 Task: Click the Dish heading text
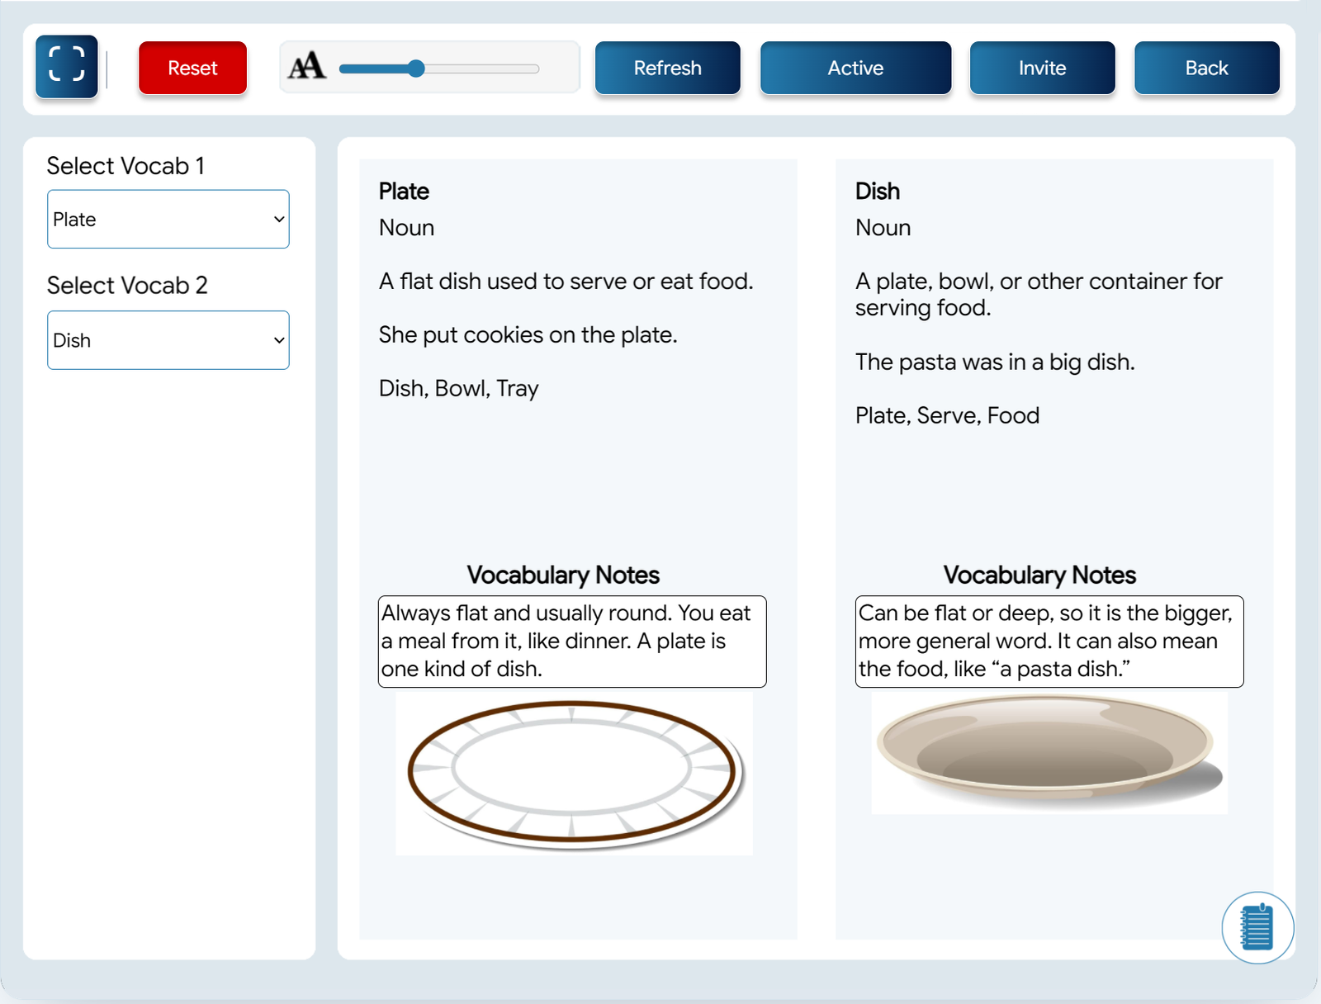click(877, 192)
